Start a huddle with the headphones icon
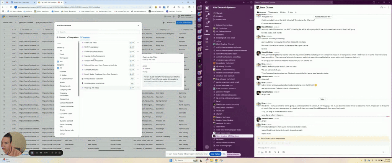The height and width of the screenshot is (163, 392). tap(381, 7)
